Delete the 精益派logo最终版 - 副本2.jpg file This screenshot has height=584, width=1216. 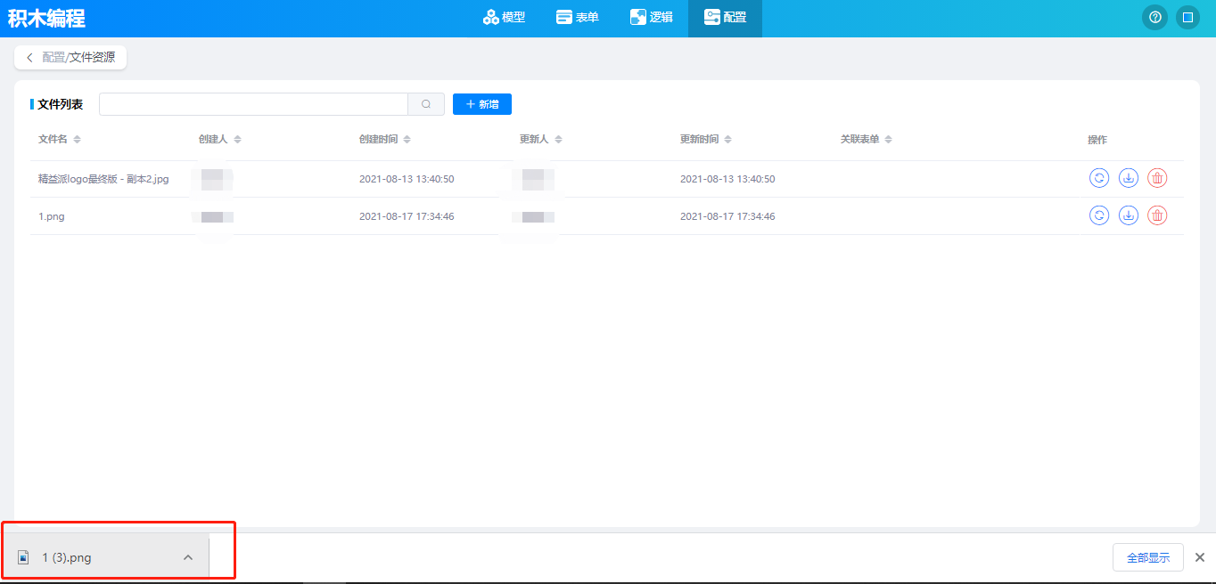click(1157, 178)
